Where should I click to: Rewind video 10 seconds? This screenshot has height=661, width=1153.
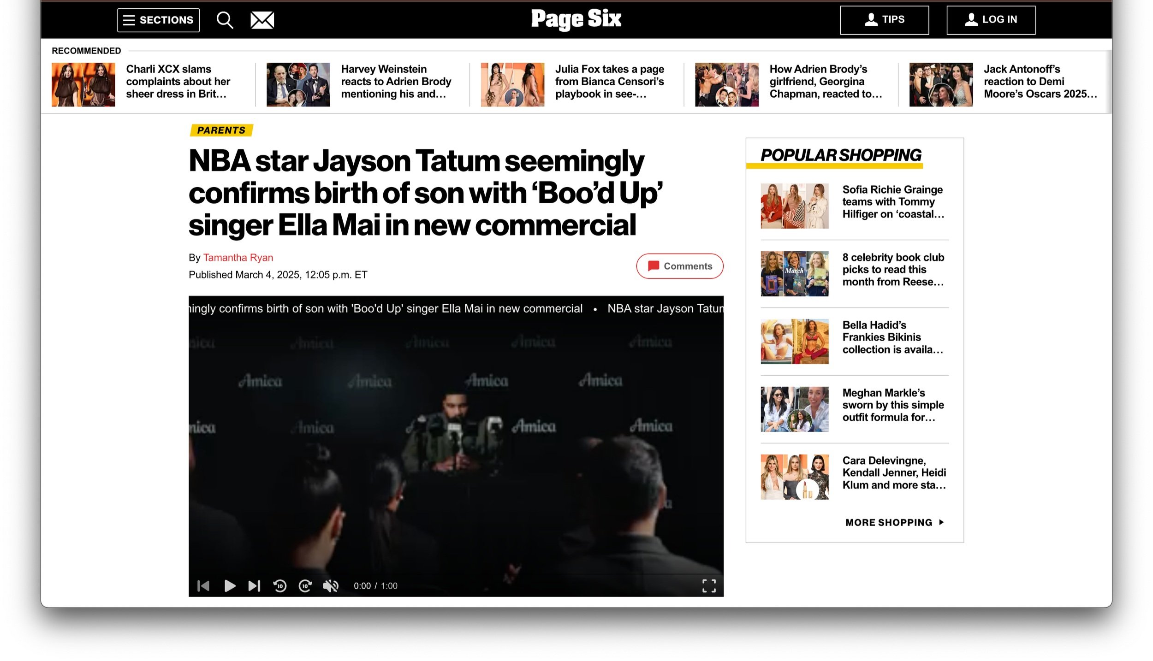pyautogui.click(x=280, y=585)
